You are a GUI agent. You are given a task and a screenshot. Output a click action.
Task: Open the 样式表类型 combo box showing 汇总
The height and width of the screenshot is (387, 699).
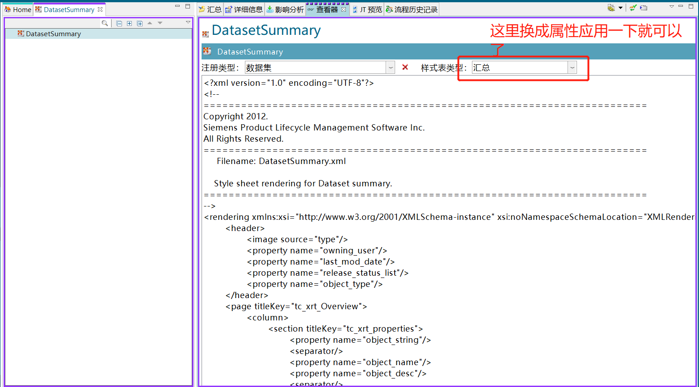[x=524, y=67]
